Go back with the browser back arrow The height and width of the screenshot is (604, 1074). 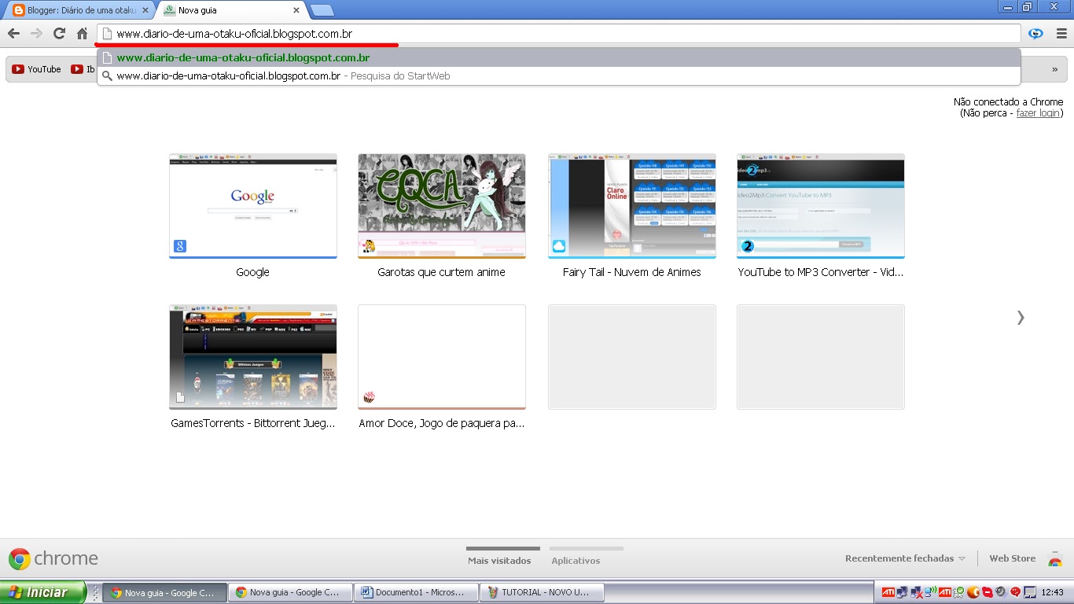(x=13, y=34)
